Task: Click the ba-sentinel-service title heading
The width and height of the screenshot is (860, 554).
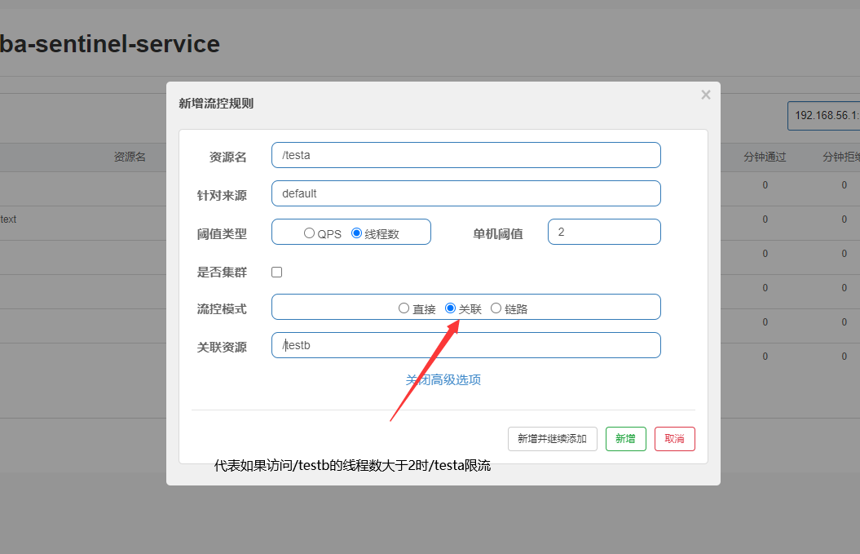Action: pyautogui.click(x=110, y=44)
